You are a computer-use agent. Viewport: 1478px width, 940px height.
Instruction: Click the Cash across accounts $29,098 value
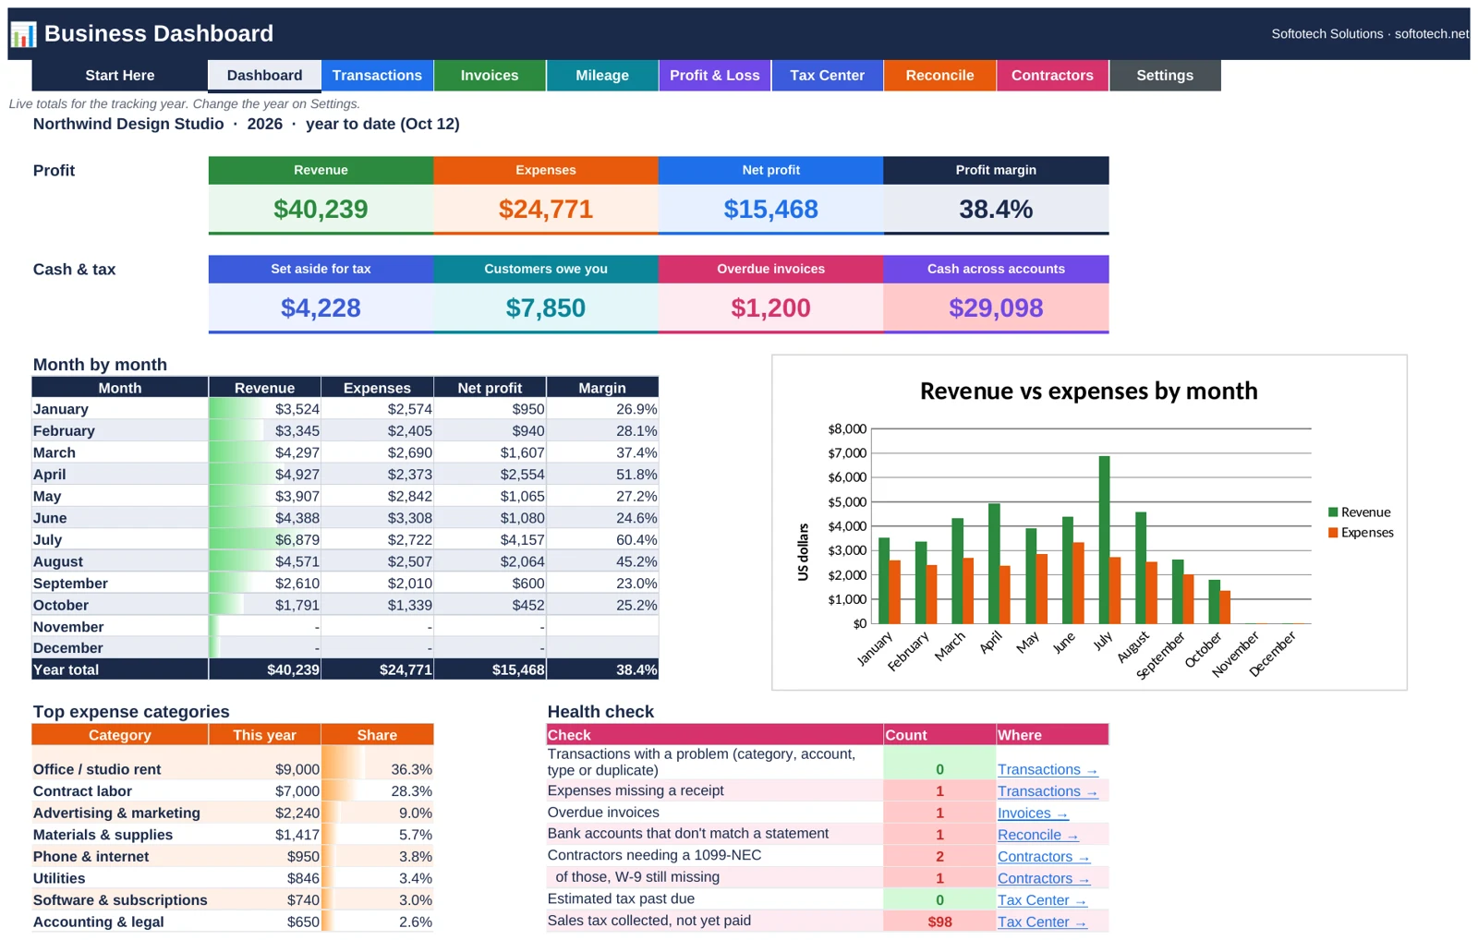click(996, 308)
